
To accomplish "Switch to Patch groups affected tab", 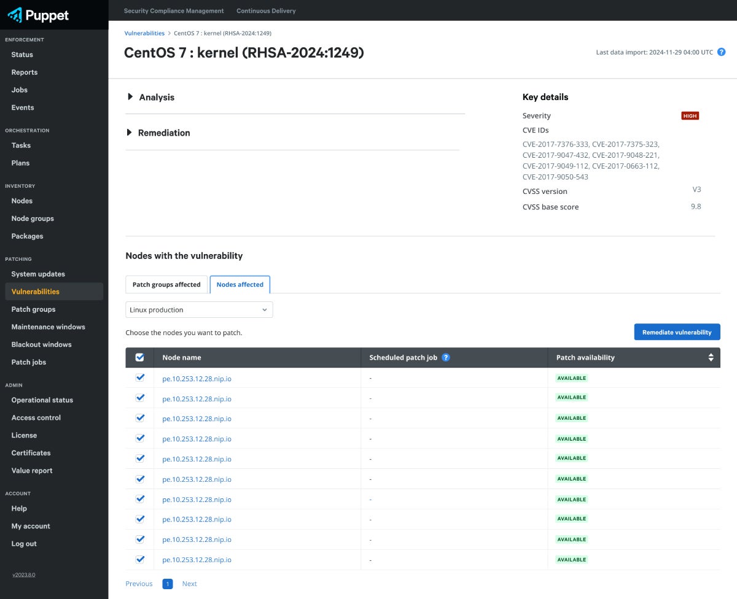I will [166, 285].
